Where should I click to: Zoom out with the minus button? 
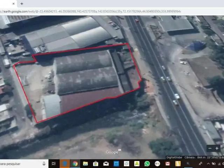pyautogui.click(x=210, y=148)
